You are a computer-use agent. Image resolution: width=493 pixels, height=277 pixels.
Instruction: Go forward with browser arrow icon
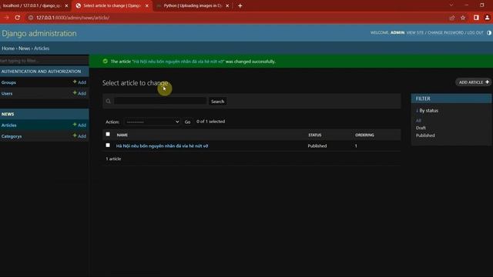(x=6, y=18)
